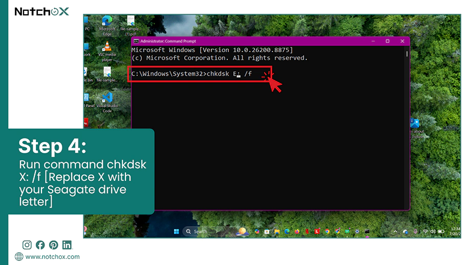Open the NotchoX Pinterest icon
The width and height of the screenshot is (472, 265).
[x=54, y=245]
